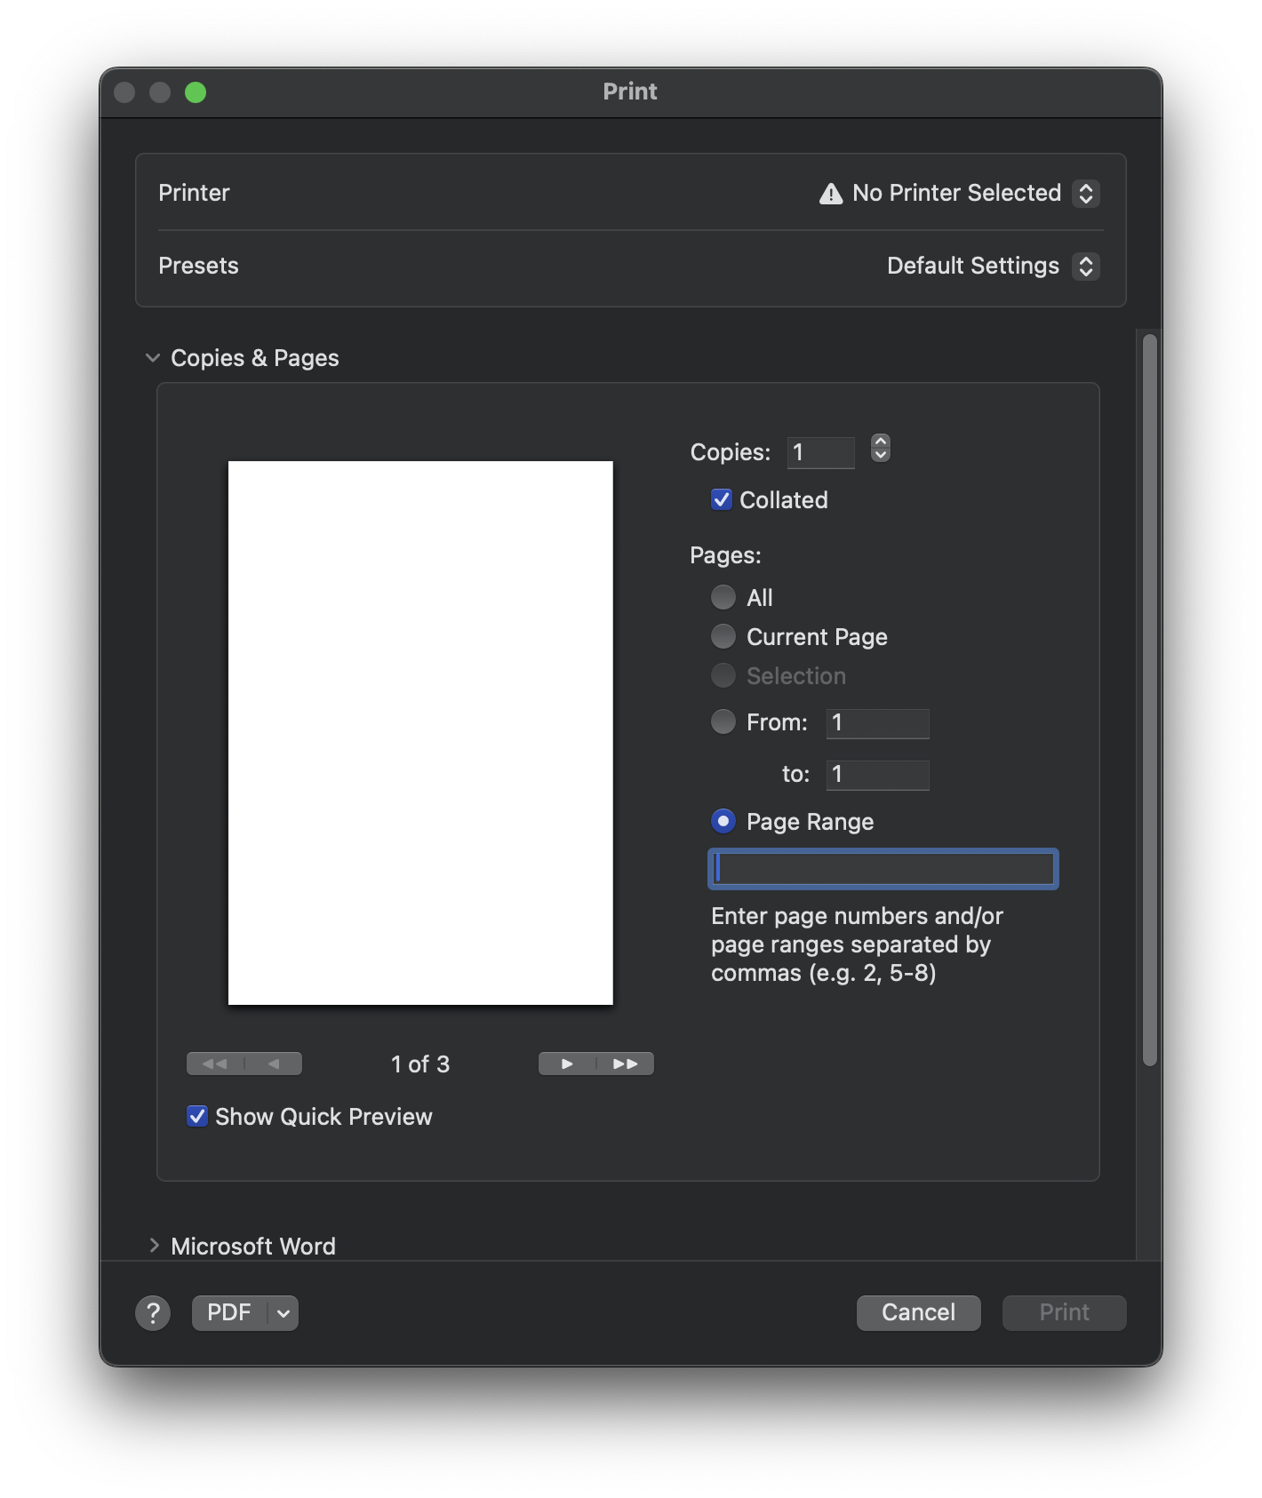Screen dimensions: 1262x1498
Task: Select the All pages radio button
Action: point(723,597)
